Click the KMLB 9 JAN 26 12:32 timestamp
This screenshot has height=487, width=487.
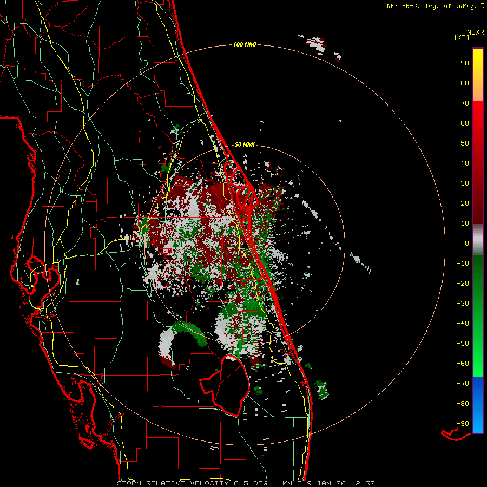click(x=328, y=483)
